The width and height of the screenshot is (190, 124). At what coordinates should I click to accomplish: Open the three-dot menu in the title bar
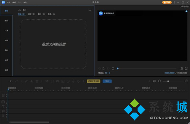tap(174, 2)
